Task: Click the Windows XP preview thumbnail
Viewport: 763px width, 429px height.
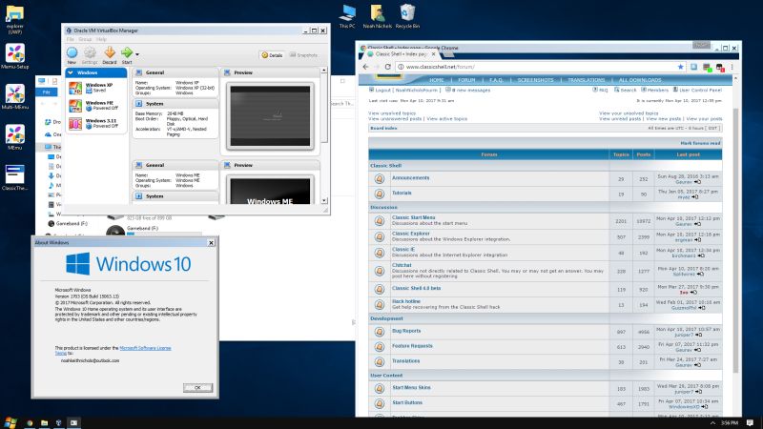Action: coord(270,116)
